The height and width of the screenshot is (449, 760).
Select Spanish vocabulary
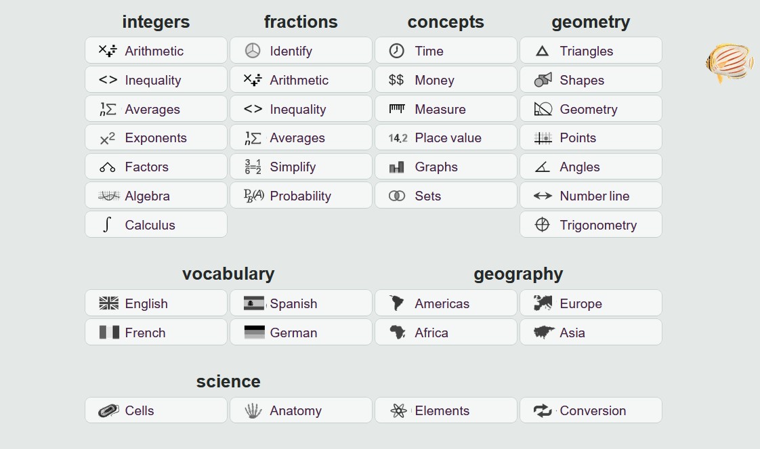pos(301,303)
